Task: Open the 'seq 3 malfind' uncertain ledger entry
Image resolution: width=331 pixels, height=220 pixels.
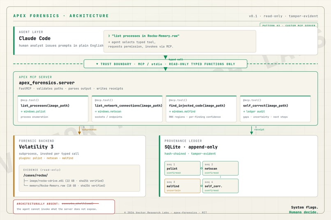Action: [182, 186]
